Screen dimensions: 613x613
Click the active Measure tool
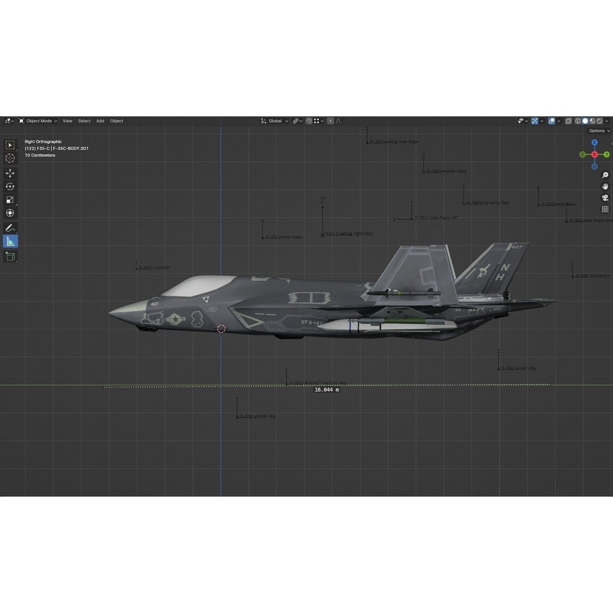(x=10, y=241)
